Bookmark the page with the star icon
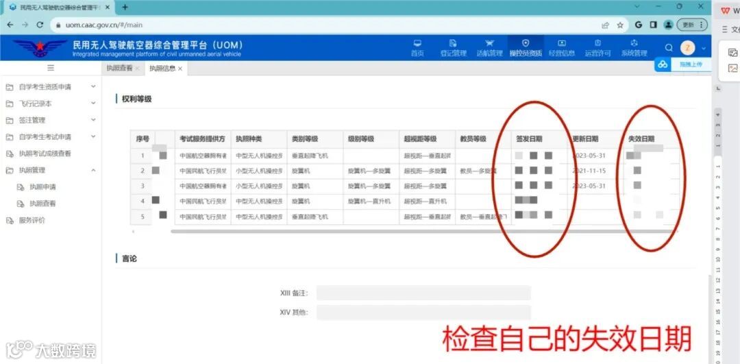This screenshot has width=740, height=364. tap(620, 25)
